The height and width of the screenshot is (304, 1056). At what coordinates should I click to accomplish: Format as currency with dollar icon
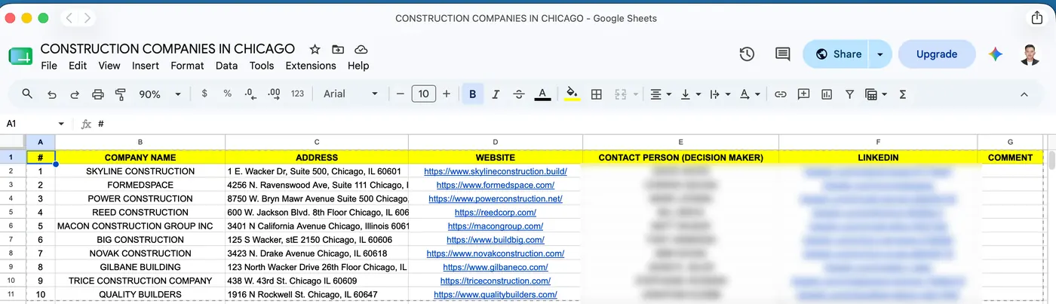204,94
